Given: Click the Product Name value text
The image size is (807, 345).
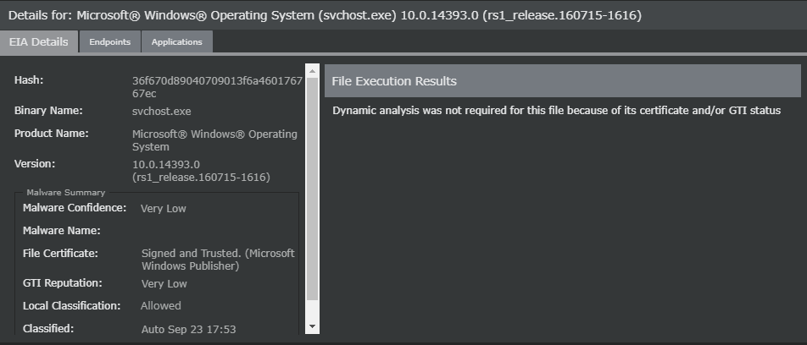Looking at the screenshot, I should pyautogui.click(x=214, y=140).
